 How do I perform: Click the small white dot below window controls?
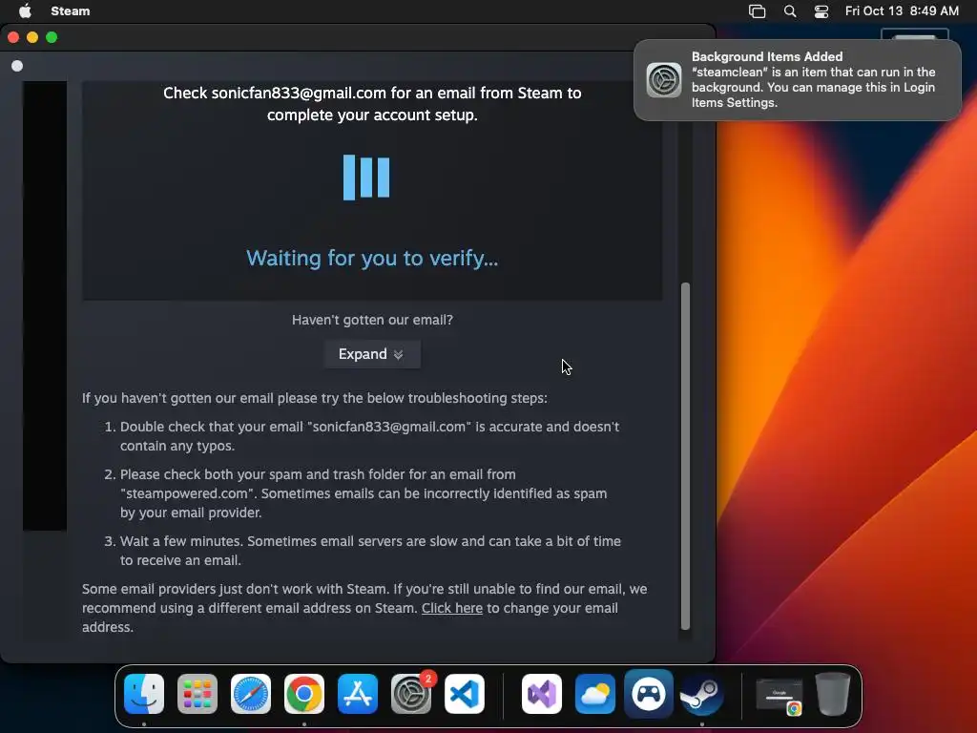click(17, 66)
